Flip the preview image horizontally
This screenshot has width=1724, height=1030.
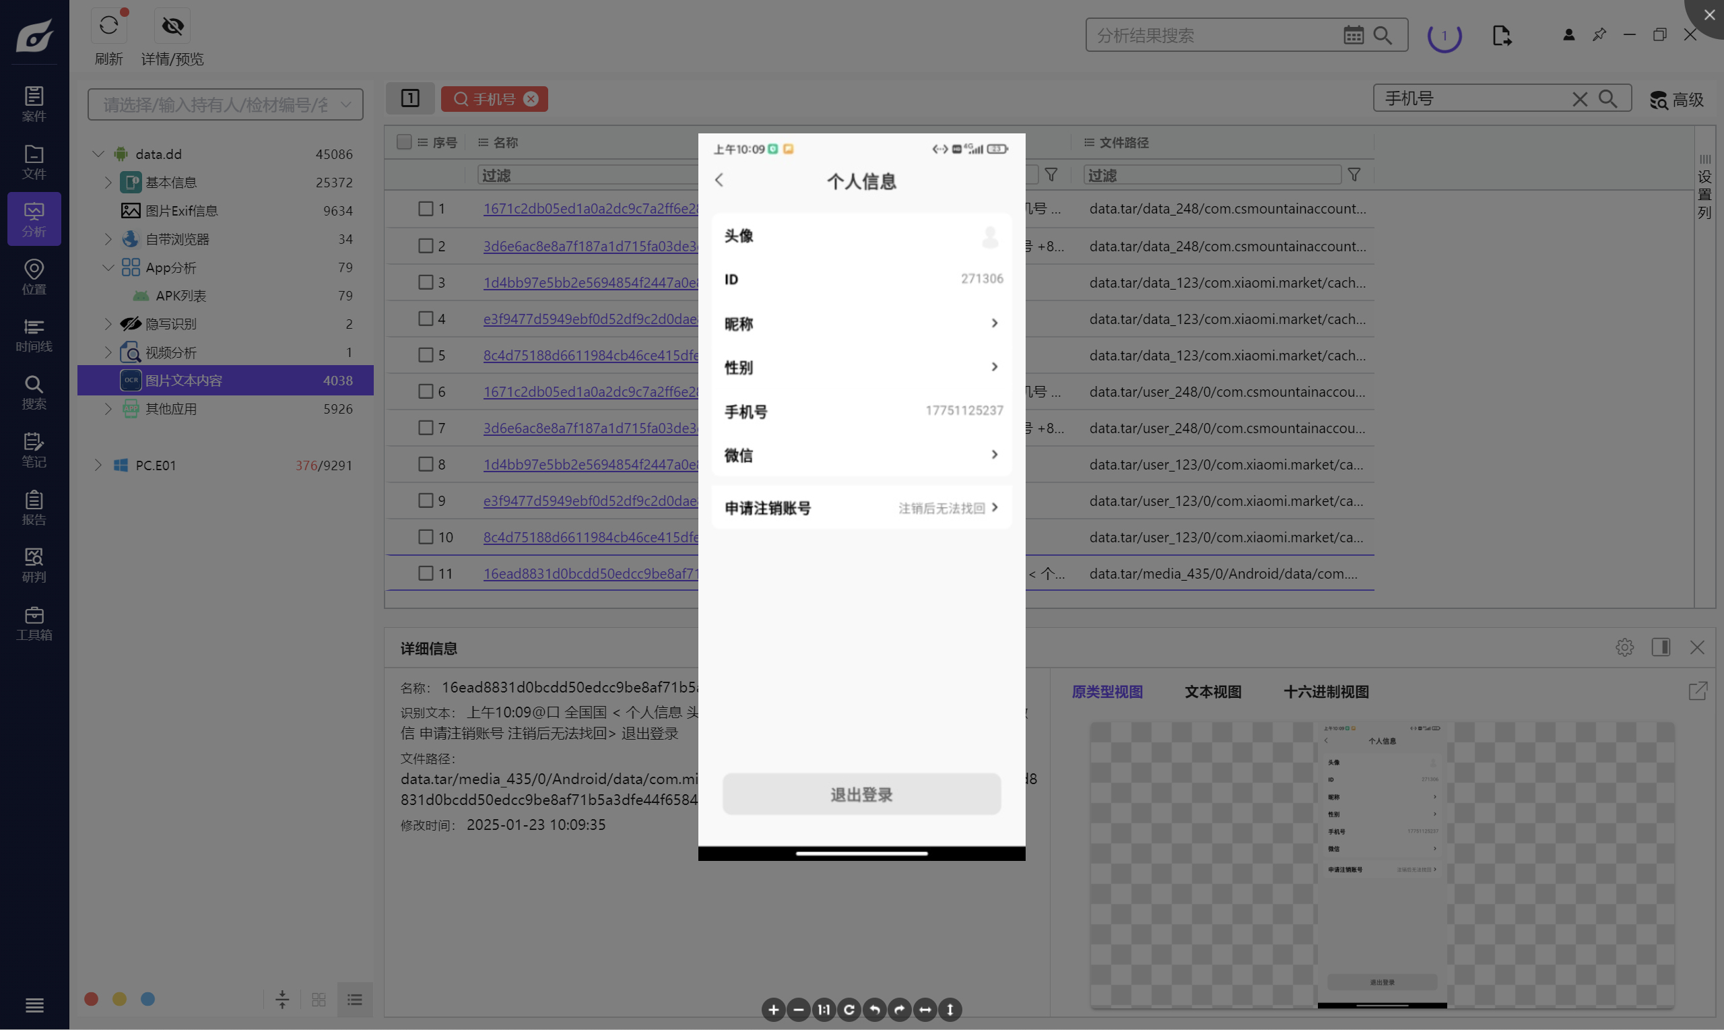(x=925, y=1010)
